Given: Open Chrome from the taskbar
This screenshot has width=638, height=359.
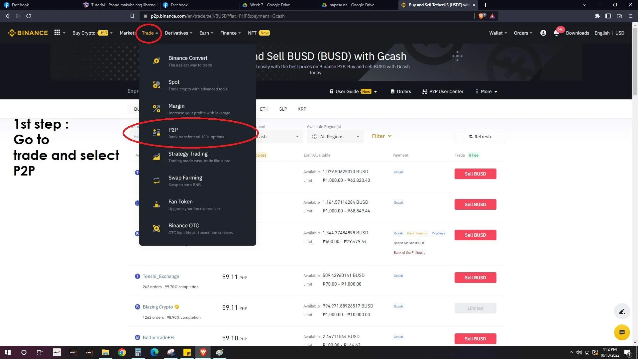Looking at the screenshot, I should (x=122, y=352).
